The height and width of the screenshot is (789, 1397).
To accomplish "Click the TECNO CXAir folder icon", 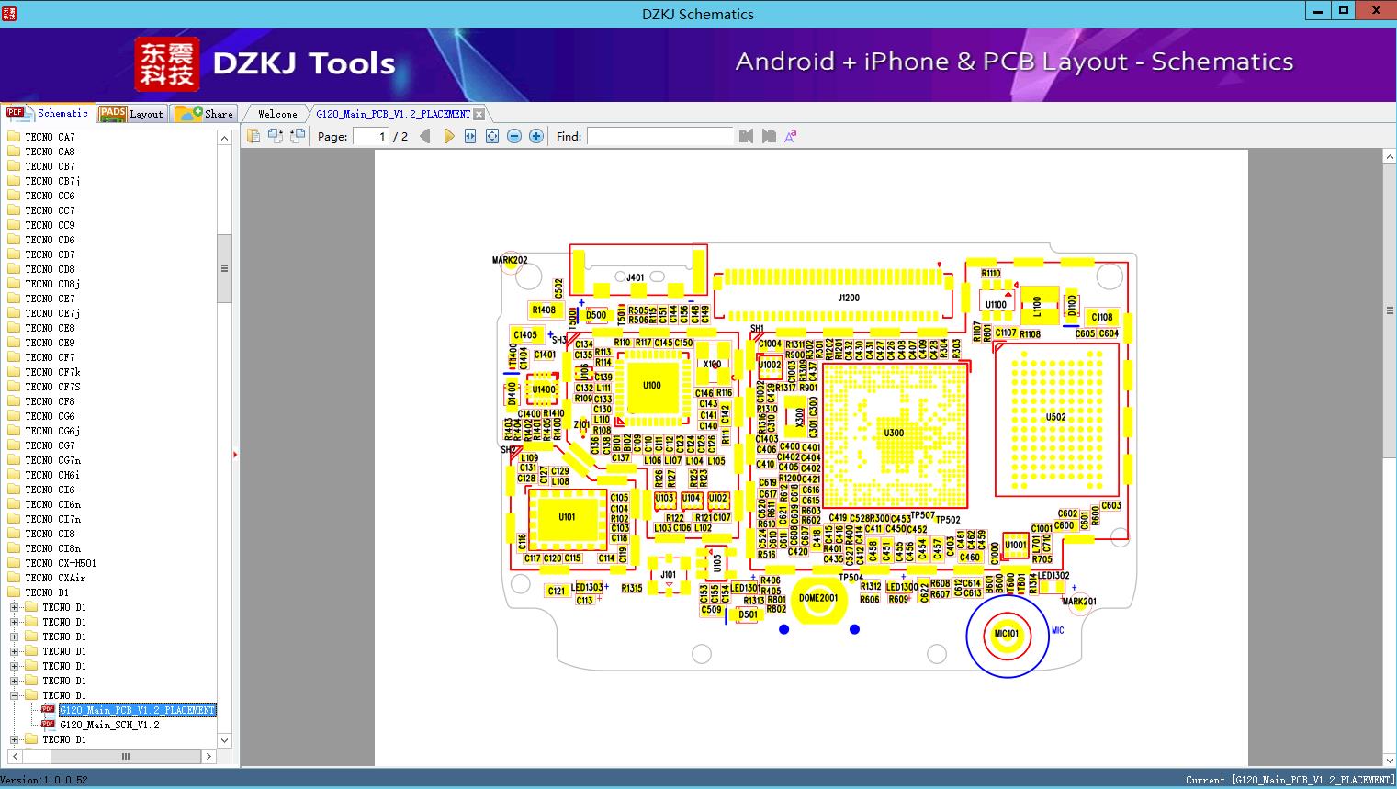I will tap(14, 578).
